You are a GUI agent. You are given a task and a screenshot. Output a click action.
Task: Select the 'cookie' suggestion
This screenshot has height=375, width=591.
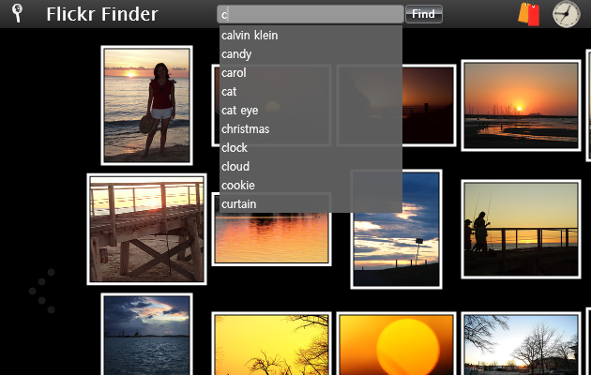tap(311, 186)
